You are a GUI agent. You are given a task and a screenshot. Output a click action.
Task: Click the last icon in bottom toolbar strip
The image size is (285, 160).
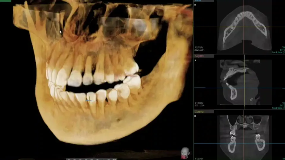tap(115, 159)
